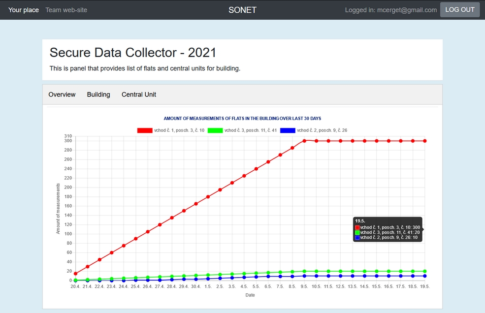Viewport: 485px width, 313px height.
Task: Click red data point at 20.4.
Action: pos(75,274)
